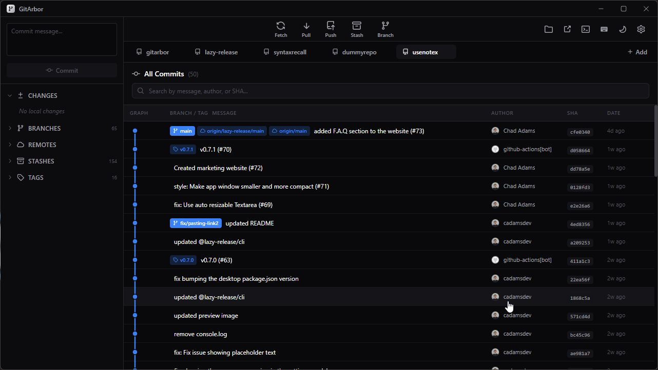
Task: Click the Fetch icon in the toolbar
Action: click(281, 29)
